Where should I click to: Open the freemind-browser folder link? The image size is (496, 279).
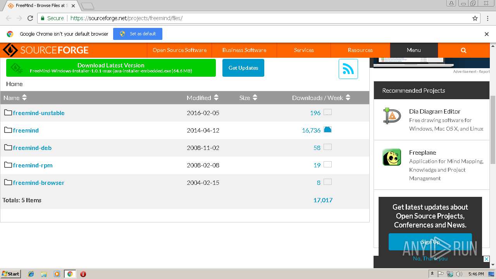point(39,183)
